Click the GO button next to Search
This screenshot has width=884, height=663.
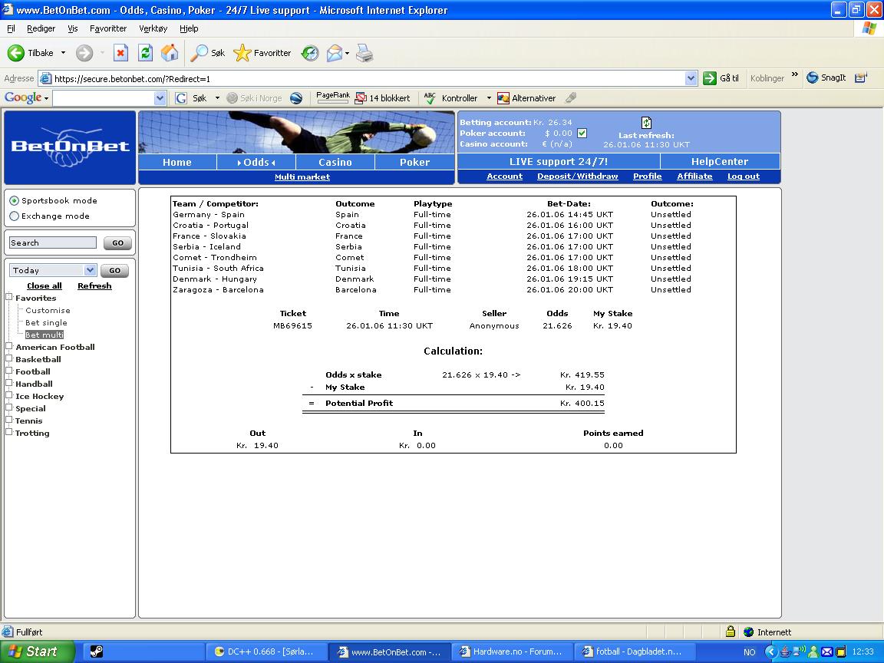(117, 243)
